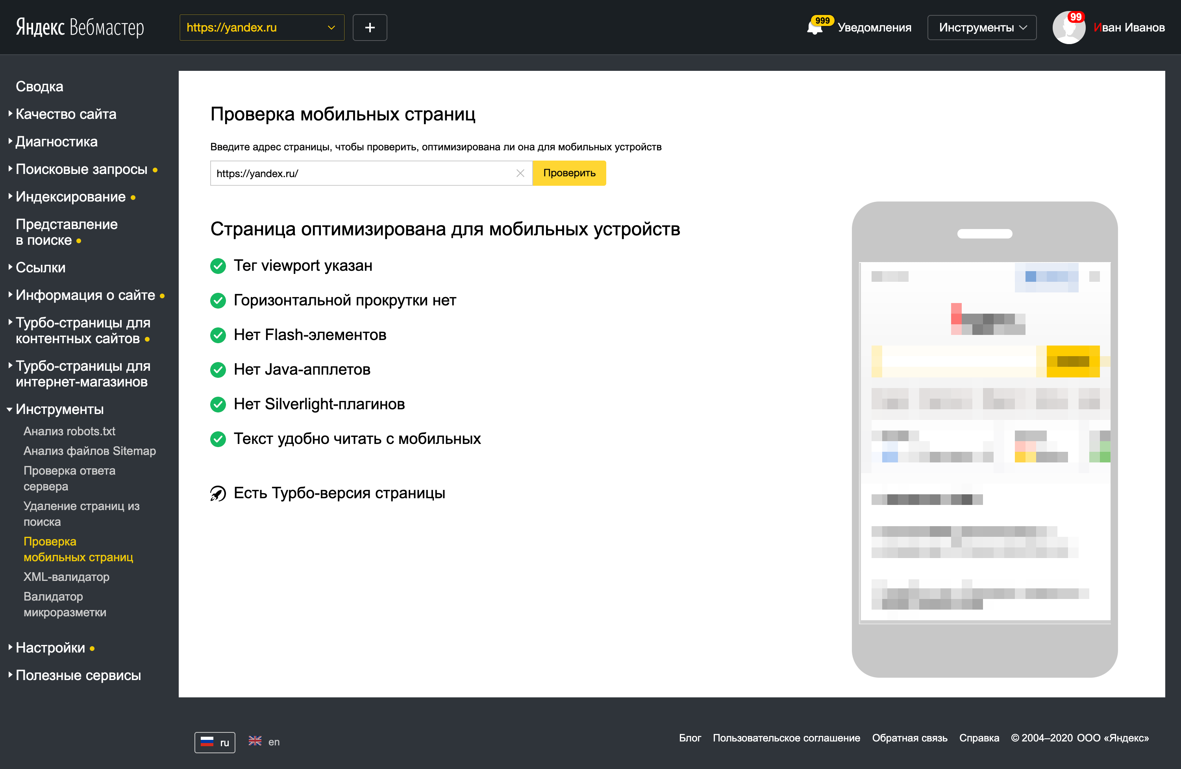This screenshot has width=1181, height=769.
Task: Expand the Диагностика section
Action: [x=57, y=142]
